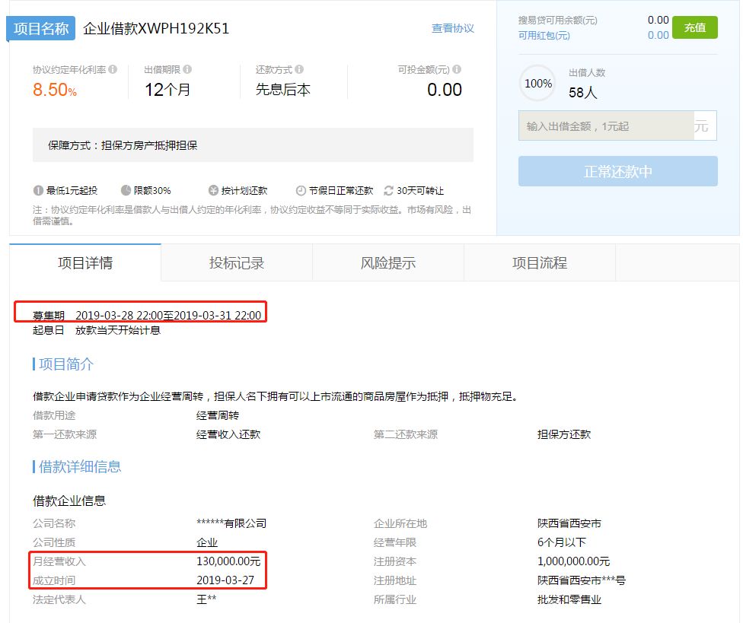This screenshot has width=743, height=623.
Task: Open the 查看协议 link
Action: 452,28
